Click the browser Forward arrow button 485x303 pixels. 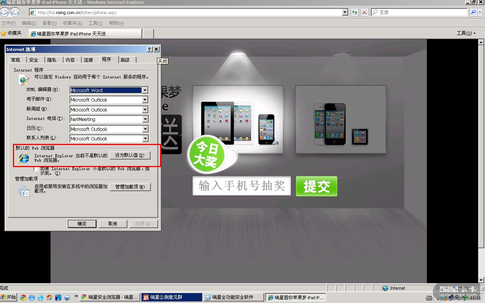pos(14,12)
